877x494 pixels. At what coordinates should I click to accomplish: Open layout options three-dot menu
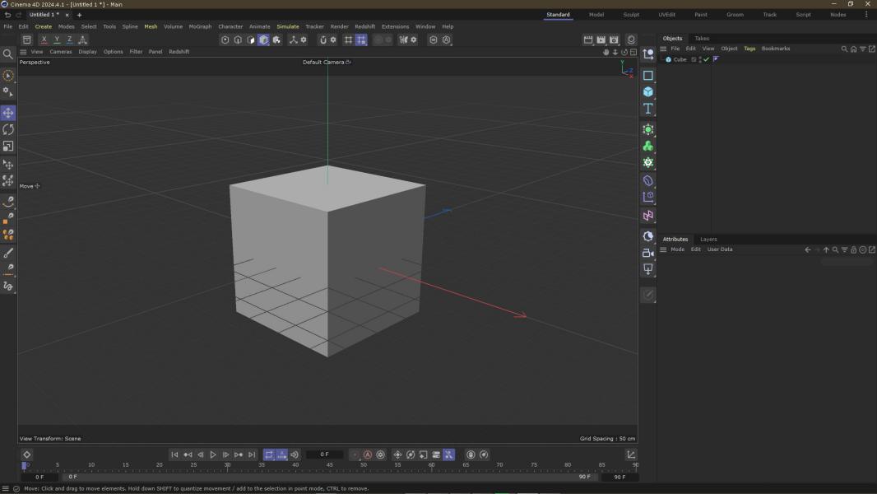[x=866, y=15]
